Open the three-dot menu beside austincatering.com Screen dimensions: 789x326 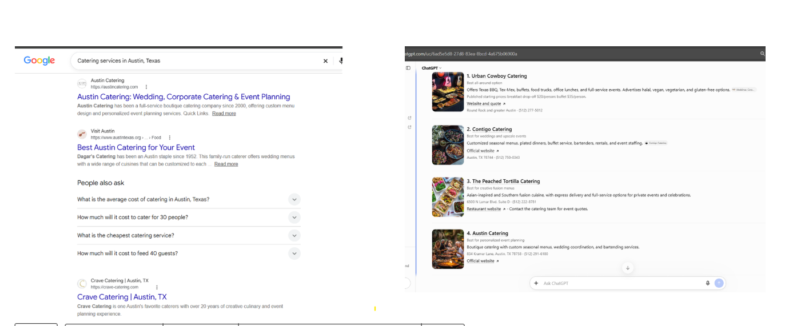(146, 87)
